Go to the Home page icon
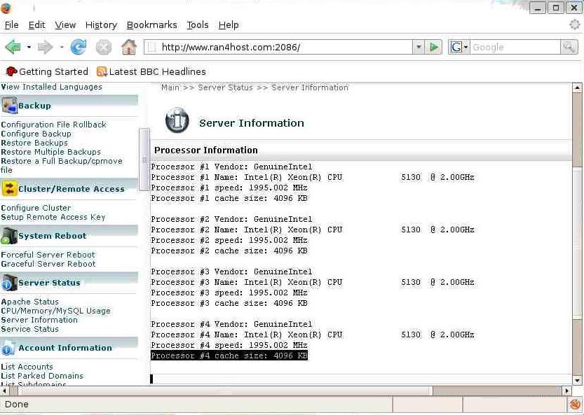The image size is (584, 415). pyautogui.click(x=129, y=48)
